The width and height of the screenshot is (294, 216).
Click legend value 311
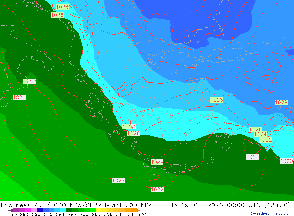click(x=120, y=214)
